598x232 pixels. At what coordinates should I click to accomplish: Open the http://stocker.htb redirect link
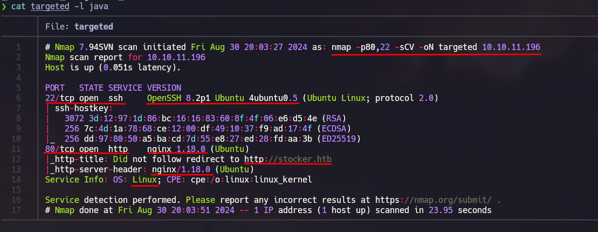pos(288,159)
